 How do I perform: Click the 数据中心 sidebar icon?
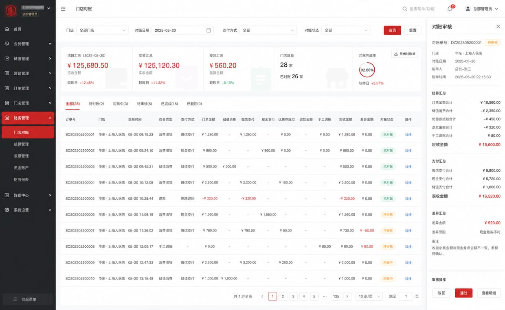(7, 195)
